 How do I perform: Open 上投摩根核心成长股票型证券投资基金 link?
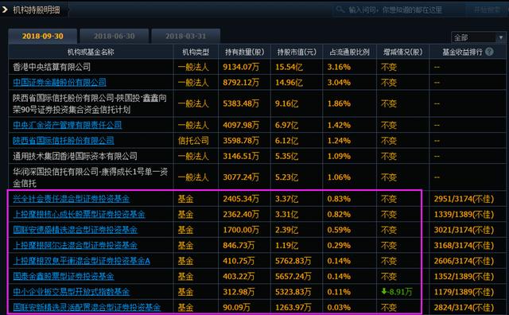(x=80, y=214)
